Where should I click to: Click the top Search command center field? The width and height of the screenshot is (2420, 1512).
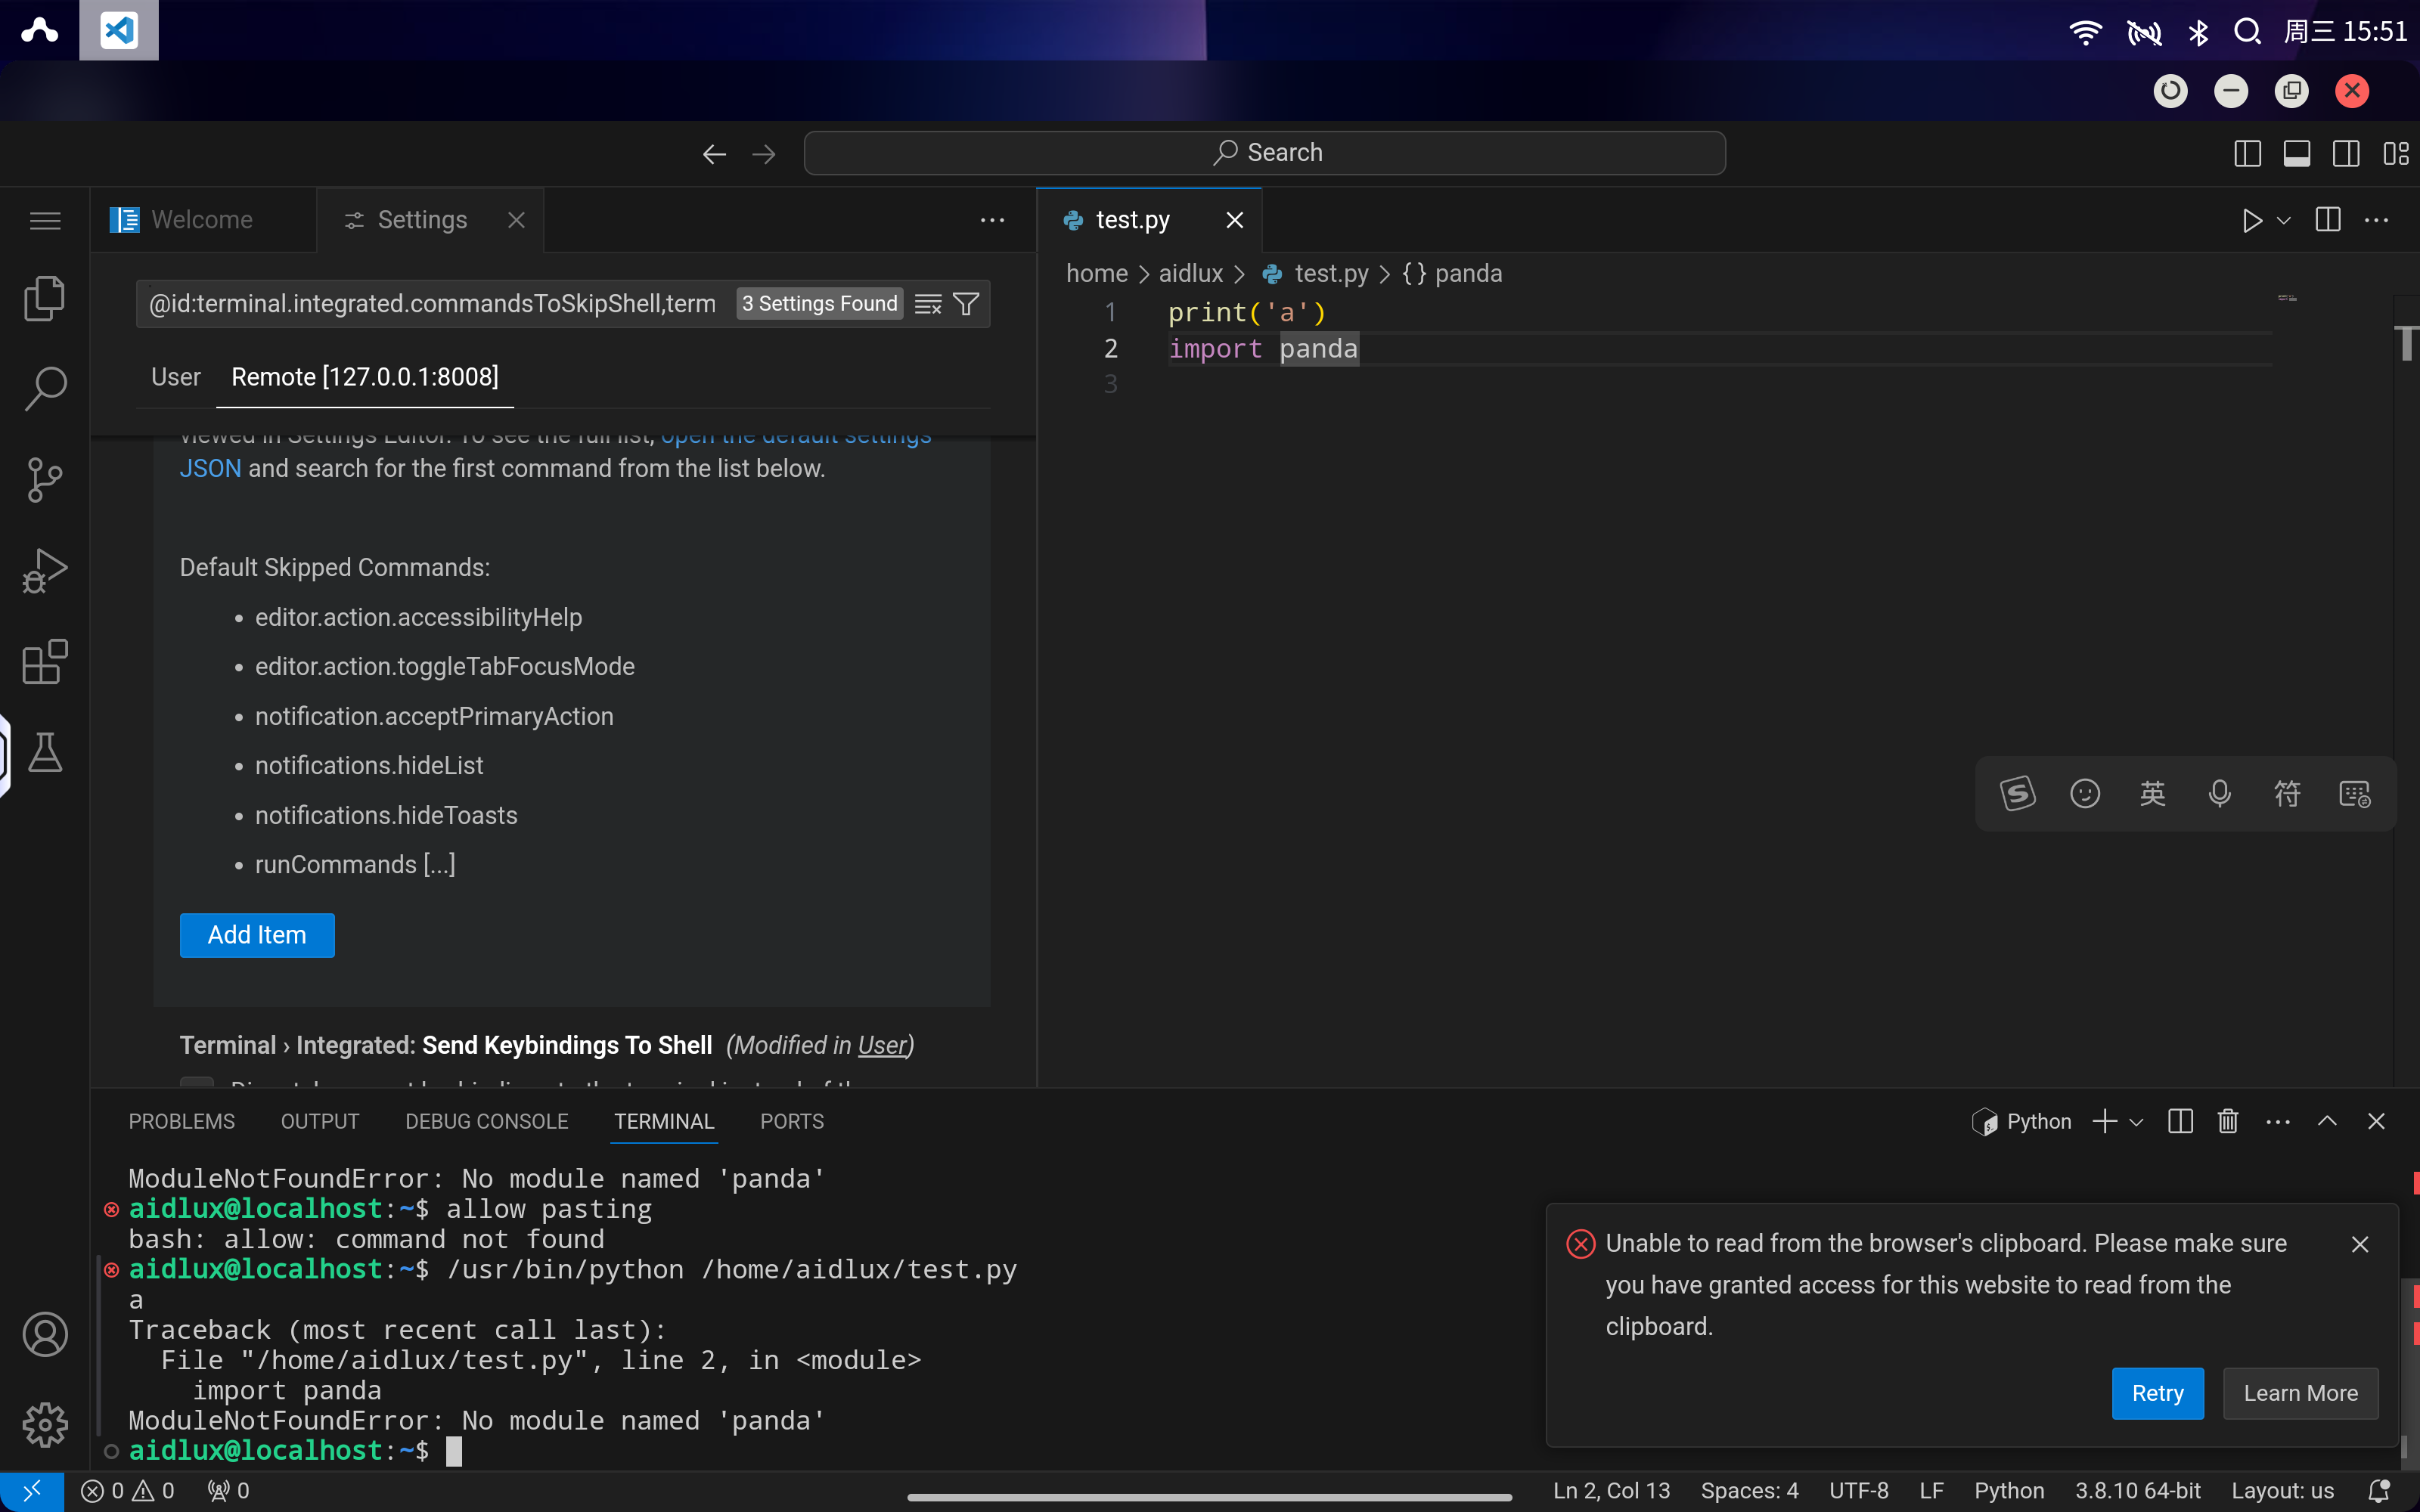point(1264,153)
